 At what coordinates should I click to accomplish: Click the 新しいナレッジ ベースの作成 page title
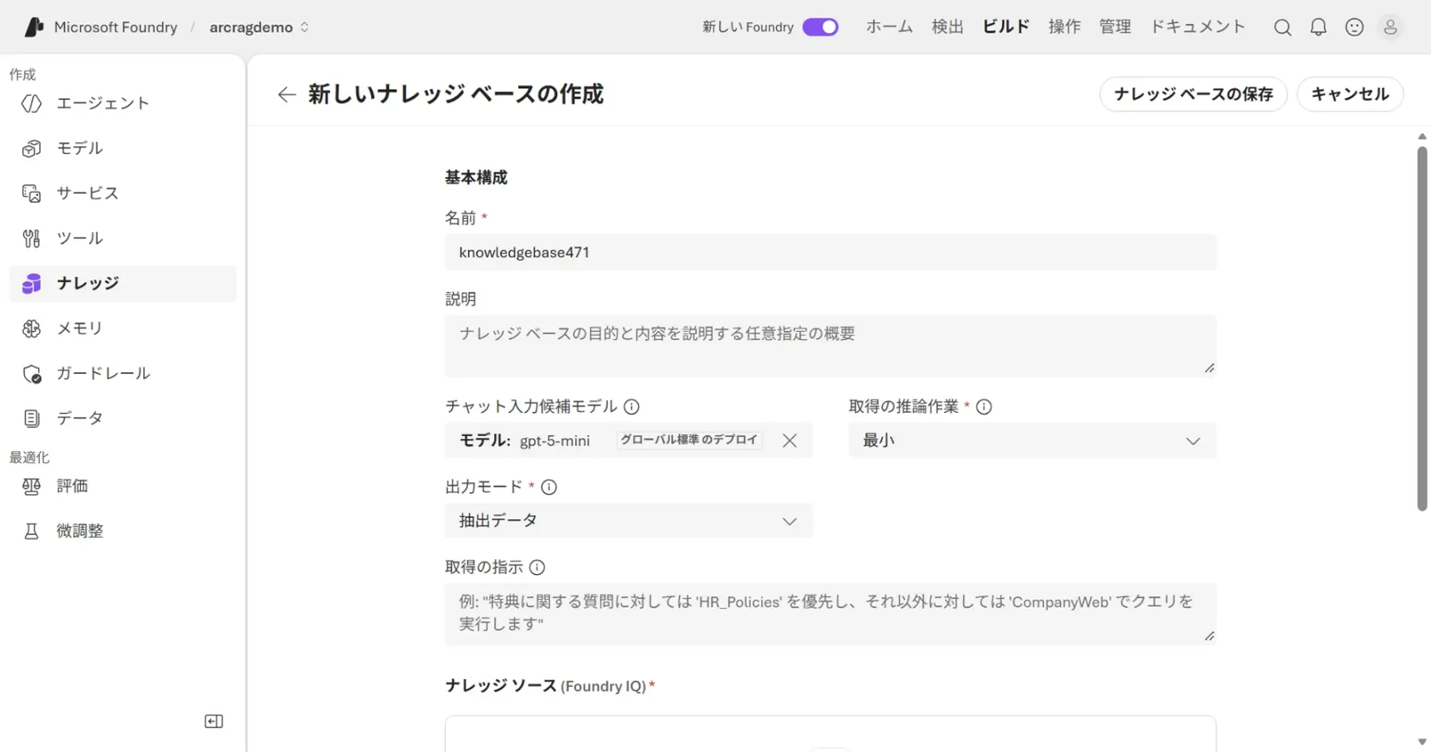point(456,94)
